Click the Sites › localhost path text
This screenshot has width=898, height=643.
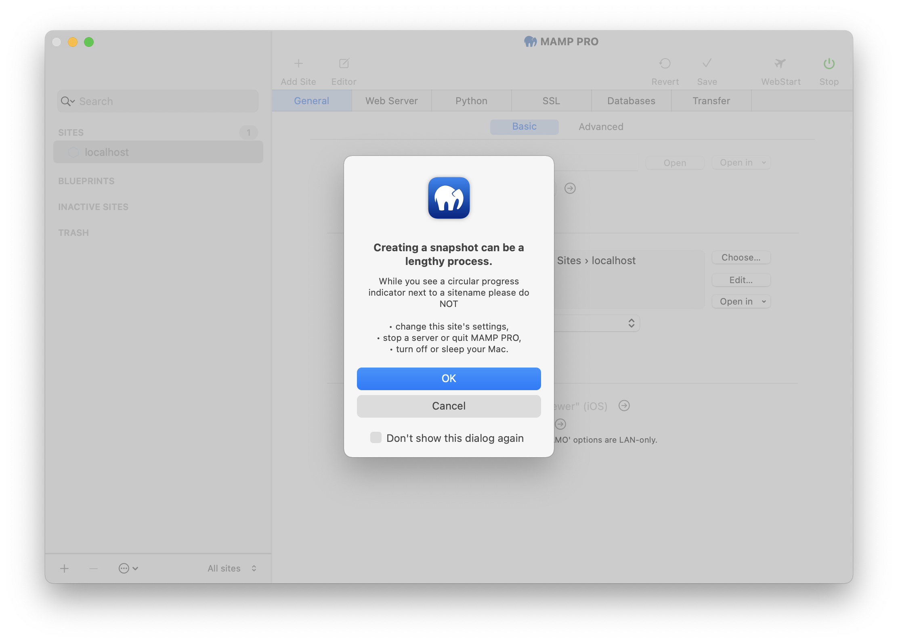point(596,261)
